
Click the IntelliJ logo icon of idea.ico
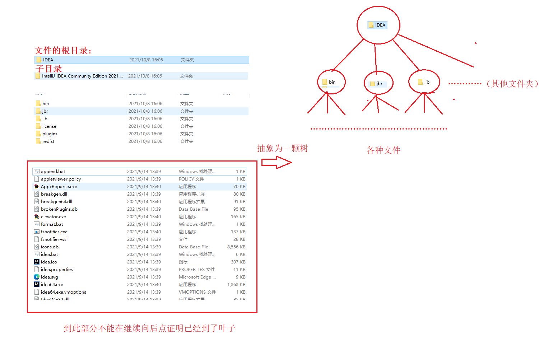pos(37,262)
